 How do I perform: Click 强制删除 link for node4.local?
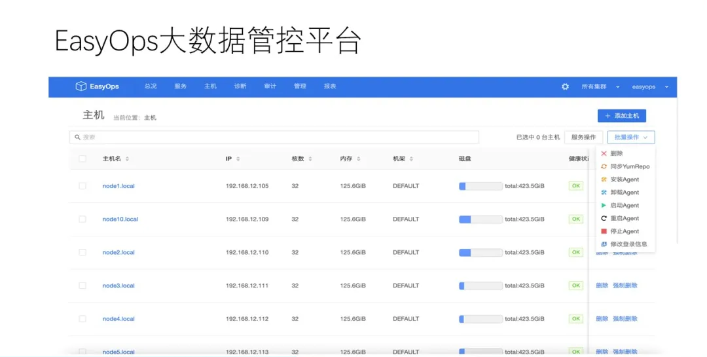[x=625, y=318]
